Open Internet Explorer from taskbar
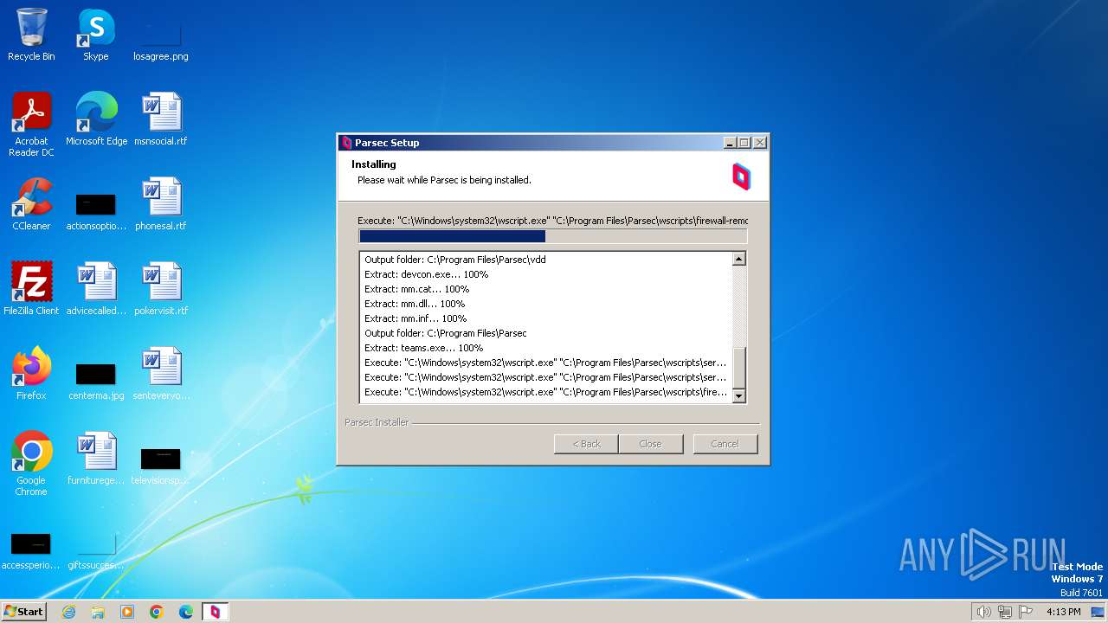 (68, 612)
